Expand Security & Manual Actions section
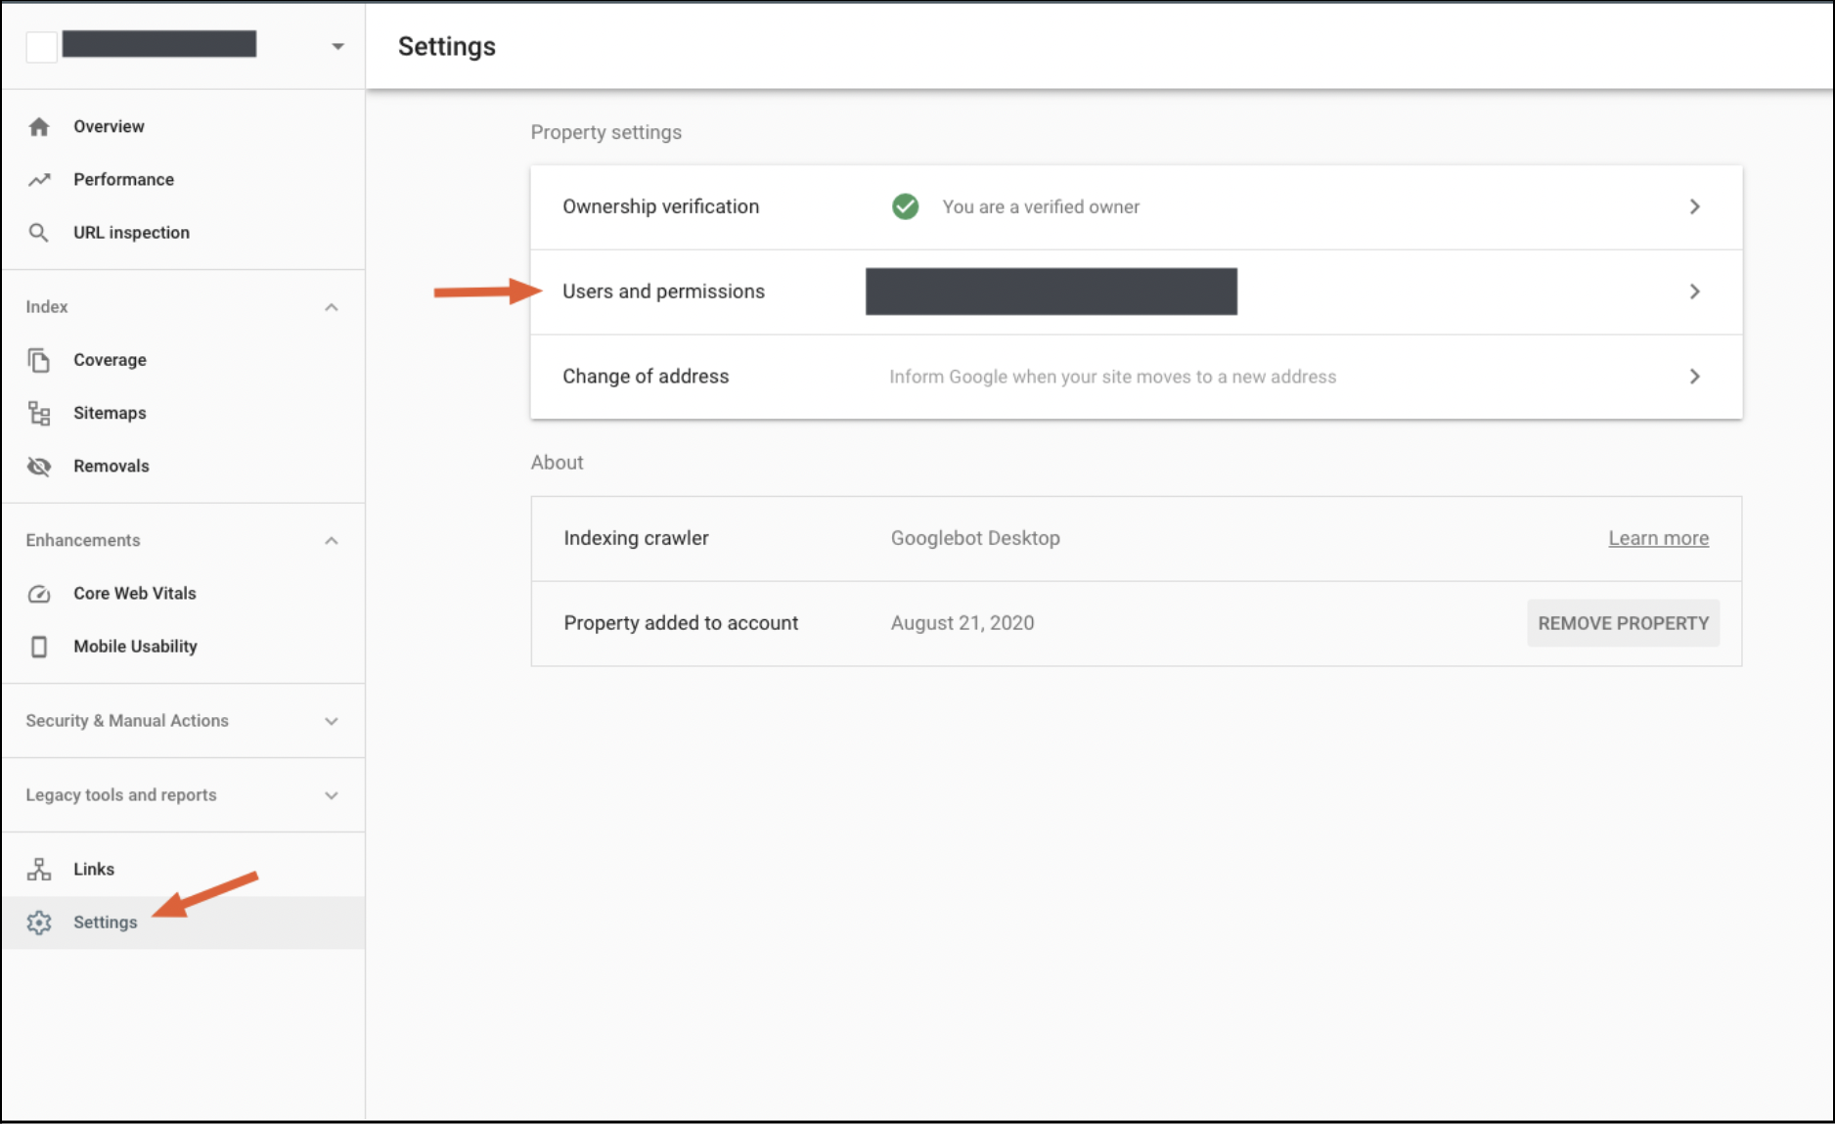This screenshot has height=1125, width=1835. coord(332,721)
